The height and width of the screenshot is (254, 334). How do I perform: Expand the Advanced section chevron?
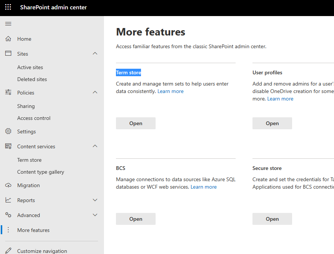click(x=95, y=215)
